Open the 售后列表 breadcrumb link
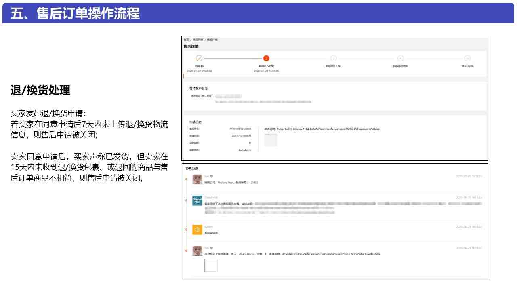Viewport: 517px width, 291px height. pos(198,40)
